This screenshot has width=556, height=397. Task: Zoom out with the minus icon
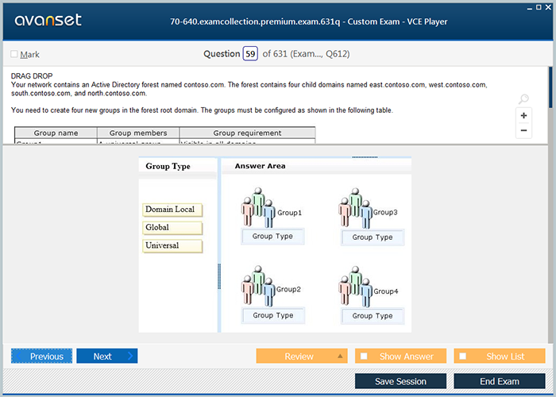pos(523,130)
